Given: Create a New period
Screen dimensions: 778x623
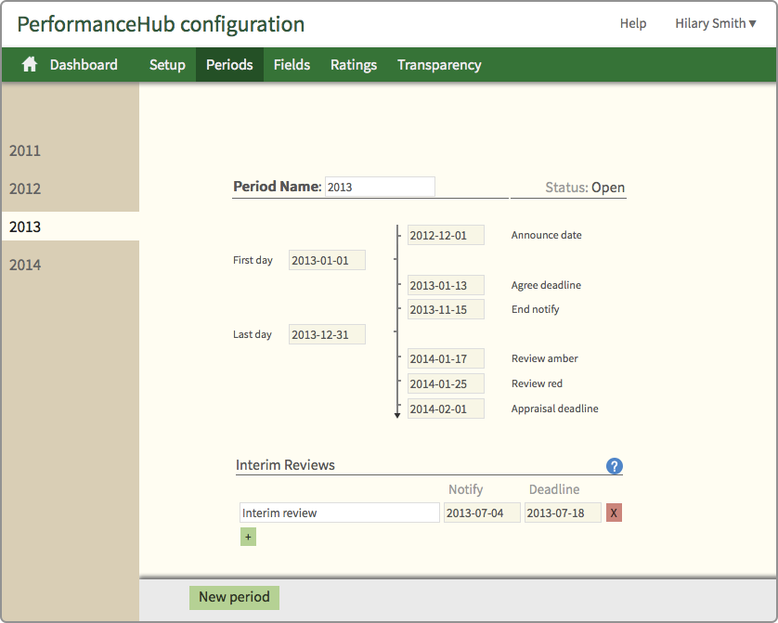Looking at the screenshot, I should click(x=234, y=597).
